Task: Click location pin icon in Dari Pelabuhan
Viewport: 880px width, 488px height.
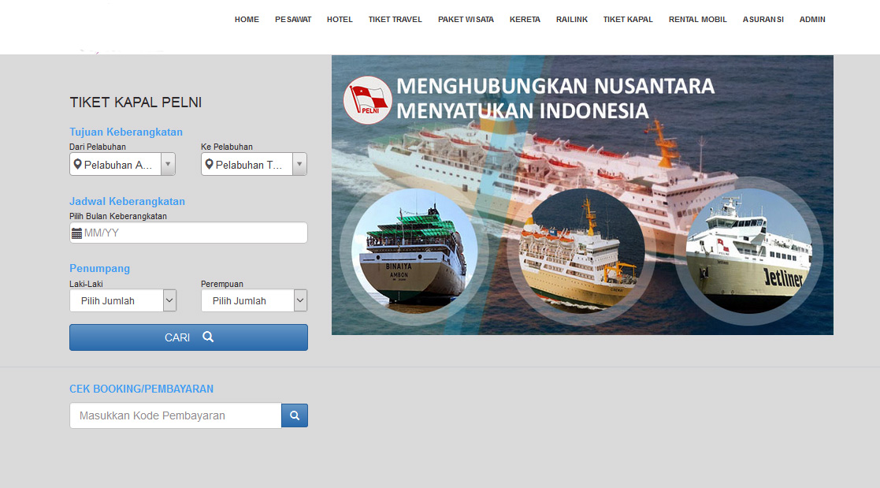Action: pos(77,164)
